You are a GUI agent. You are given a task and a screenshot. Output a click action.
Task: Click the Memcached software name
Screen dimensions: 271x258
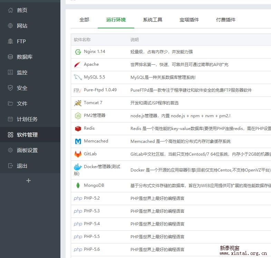pyautogui.click(x=96, y=141)
